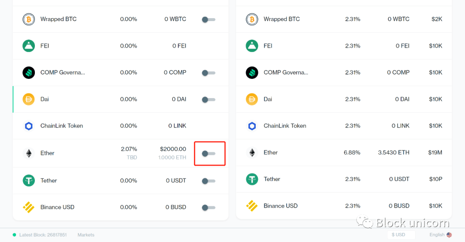Select Binance USD row in borrow markets
Image resolution: width=465 pixels, height=242 pixels.
pos(344,206)
